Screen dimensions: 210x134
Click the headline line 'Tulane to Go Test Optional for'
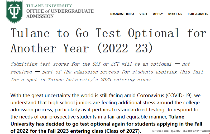[x=108, y=33]
